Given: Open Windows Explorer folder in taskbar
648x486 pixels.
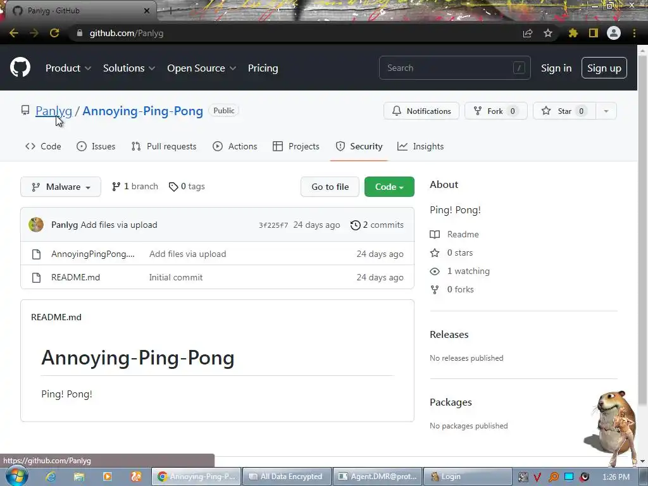Looking at the screenshot, I should [x=79, y=477].
